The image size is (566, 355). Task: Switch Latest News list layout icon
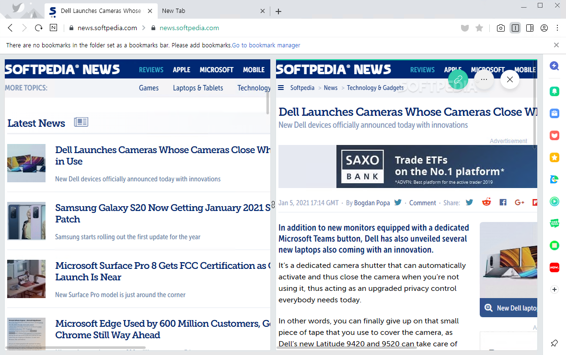(81, 122)
